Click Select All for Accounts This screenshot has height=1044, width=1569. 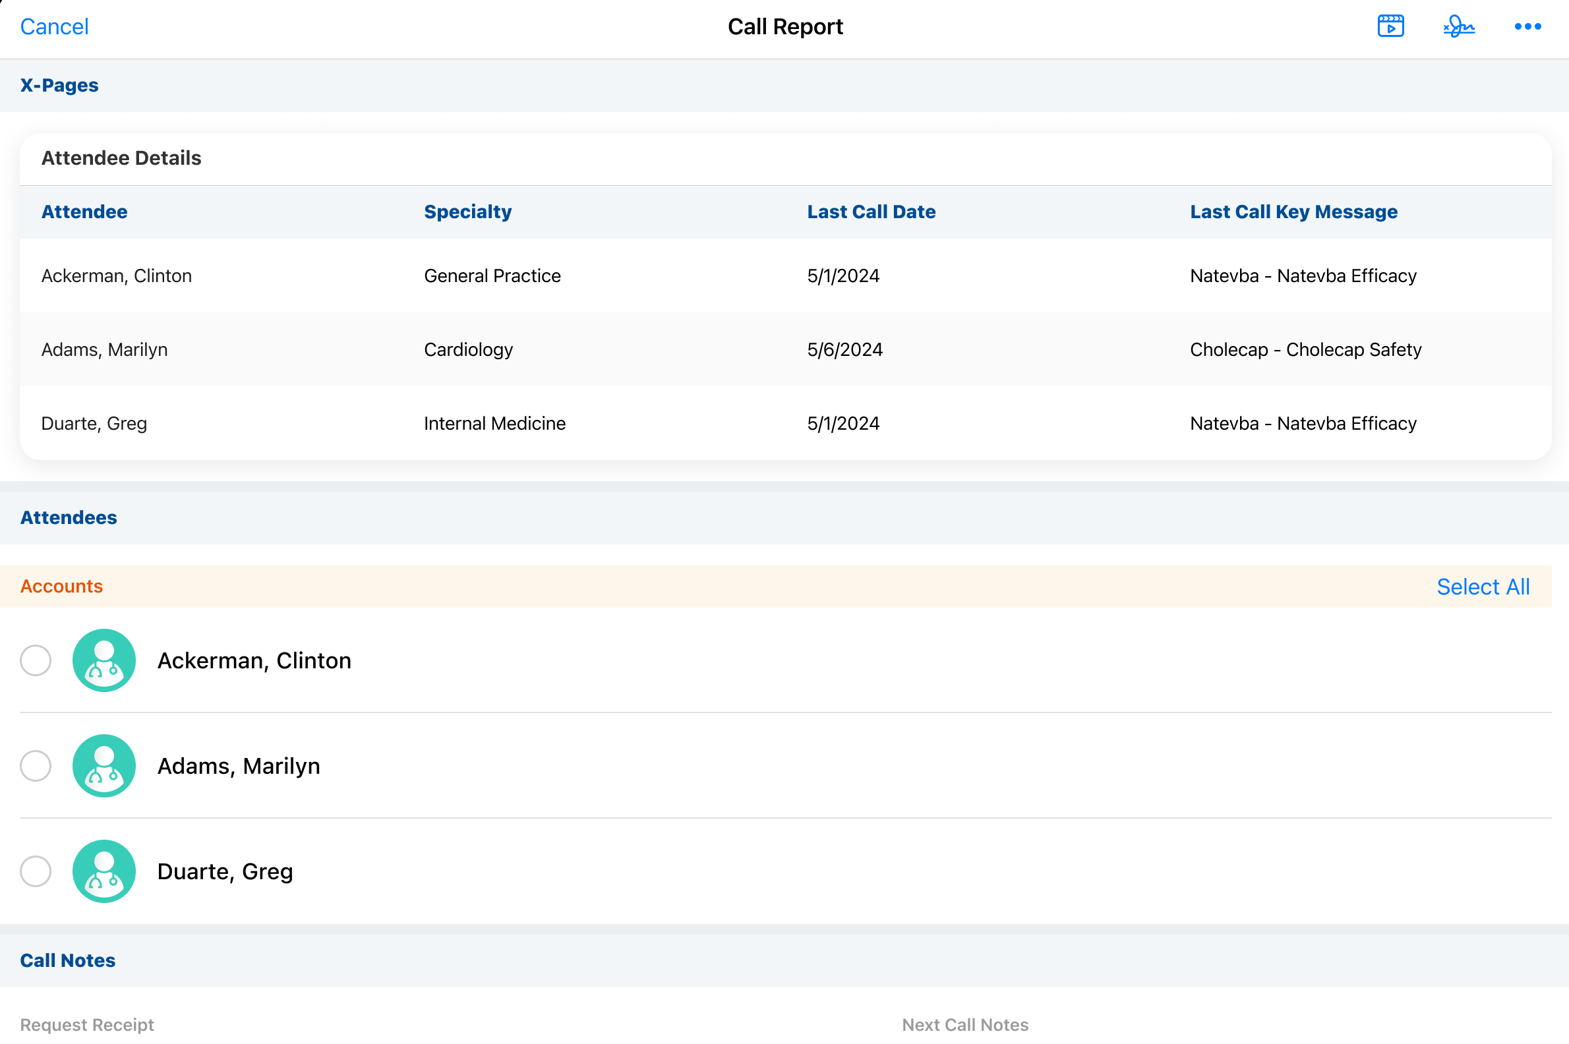[x=1483, y=587]
